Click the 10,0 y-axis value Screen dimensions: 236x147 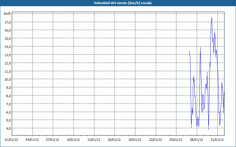coord(8,79)
